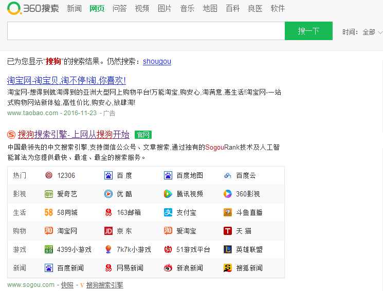Open the 软件 tab
This screenshot has width=383, height=291.
[x=278, y=9]
